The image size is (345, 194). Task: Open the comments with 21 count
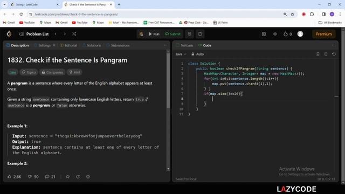tap(50, 177)
